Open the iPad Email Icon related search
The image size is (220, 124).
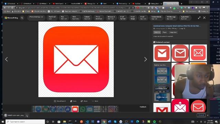162,71
